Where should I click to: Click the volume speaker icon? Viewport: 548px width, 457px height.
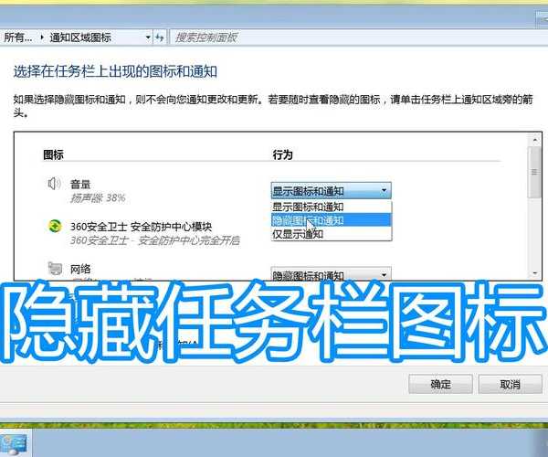pyautogui.click(x=54, y=184)
